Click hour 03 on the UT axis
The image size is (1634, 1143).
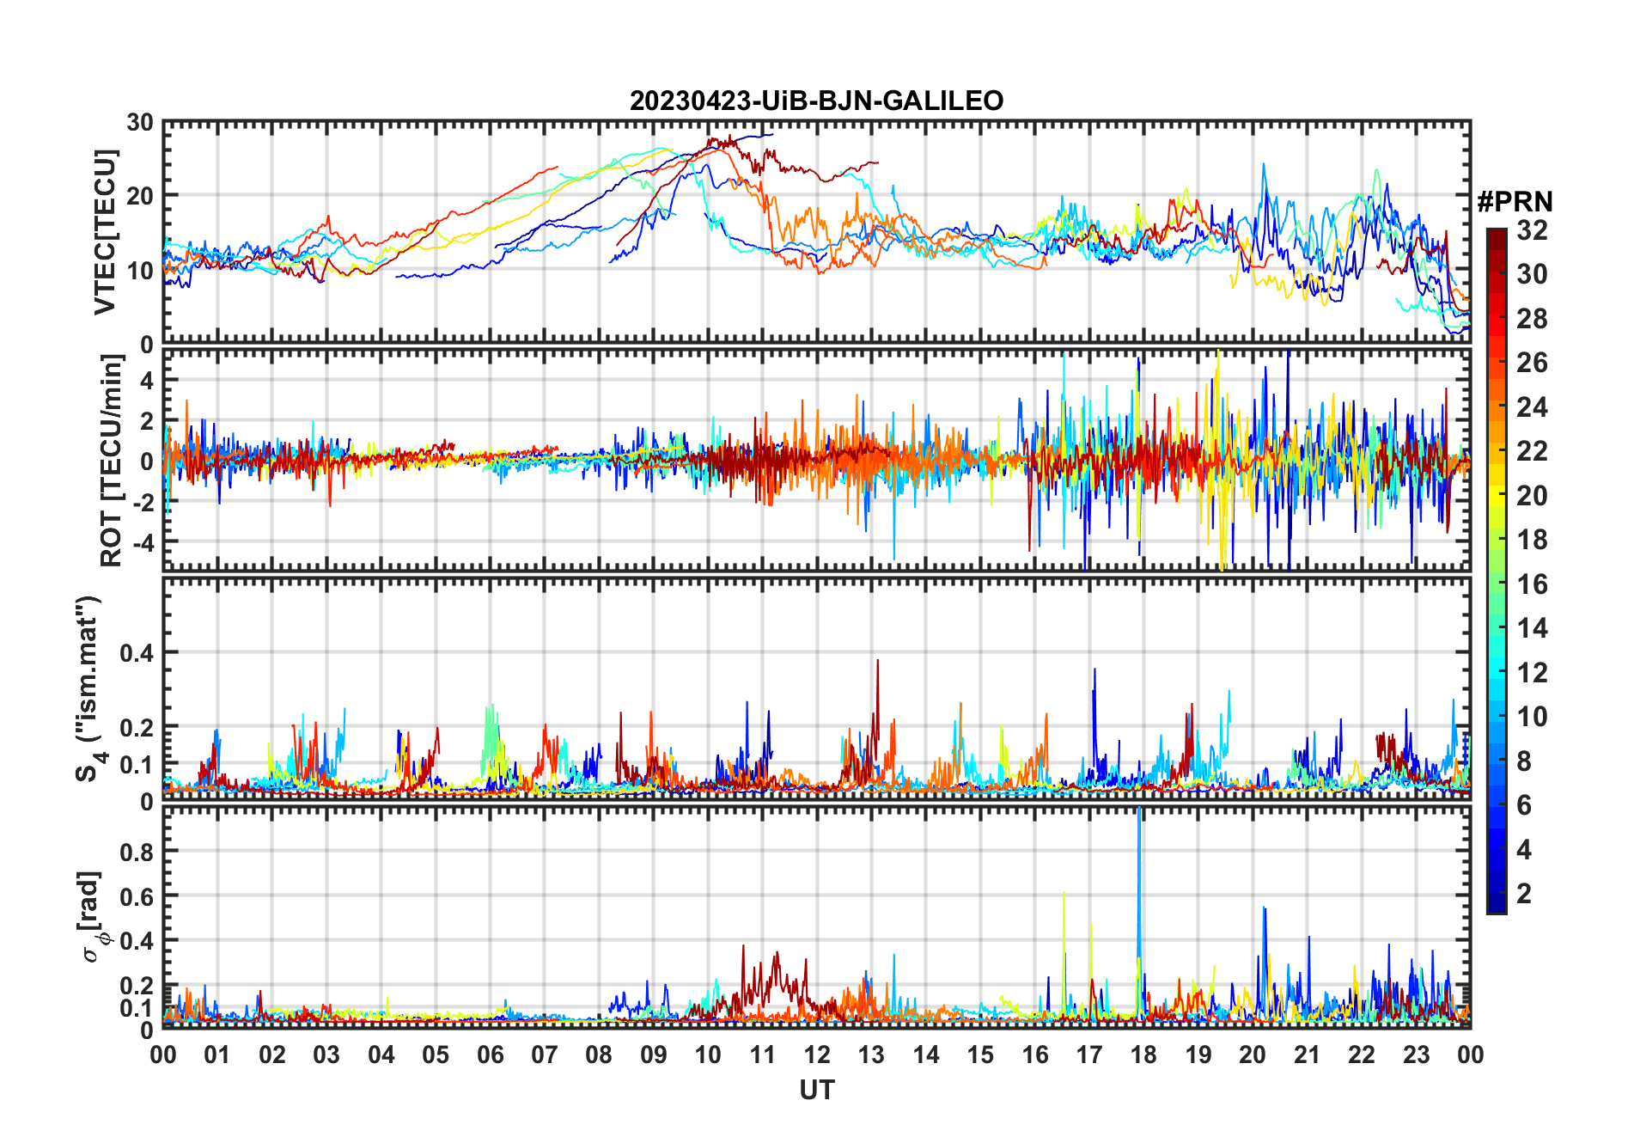327,1054
